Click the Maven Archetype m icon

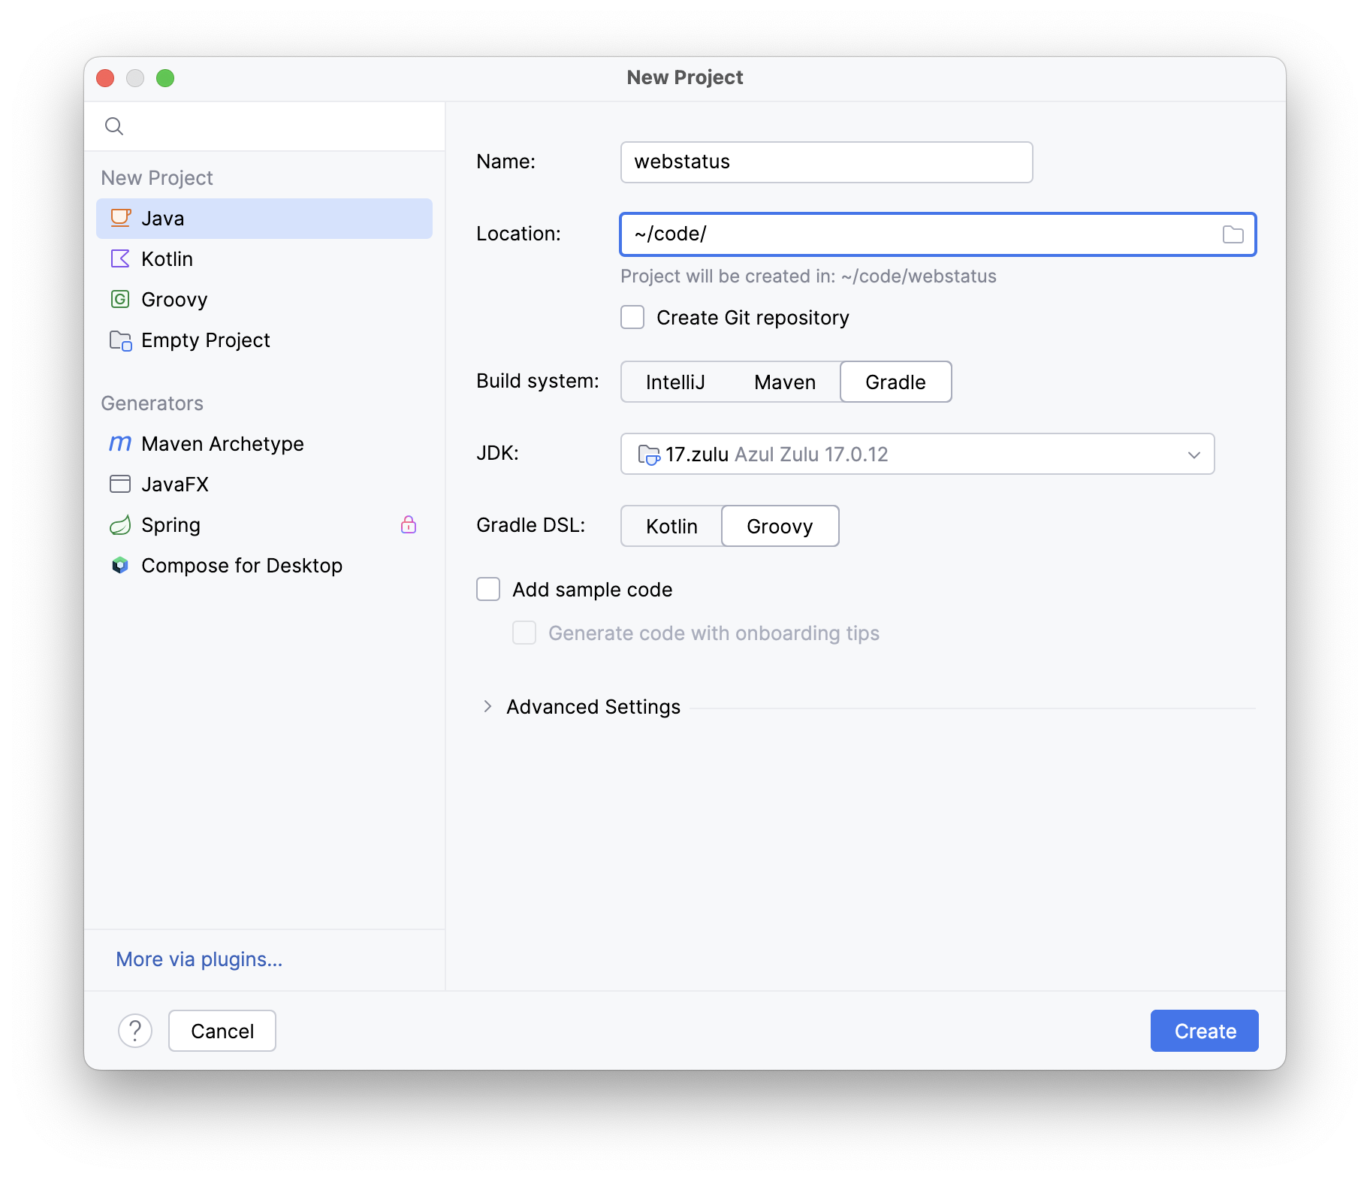tap(120, 443)
